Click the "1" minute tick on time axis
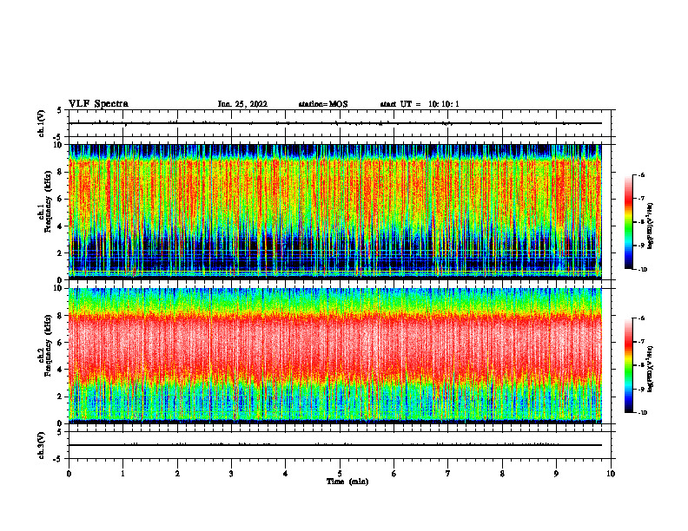Image resolution: width=688 pixels, height=531 pixels. (x=122, y=474)
